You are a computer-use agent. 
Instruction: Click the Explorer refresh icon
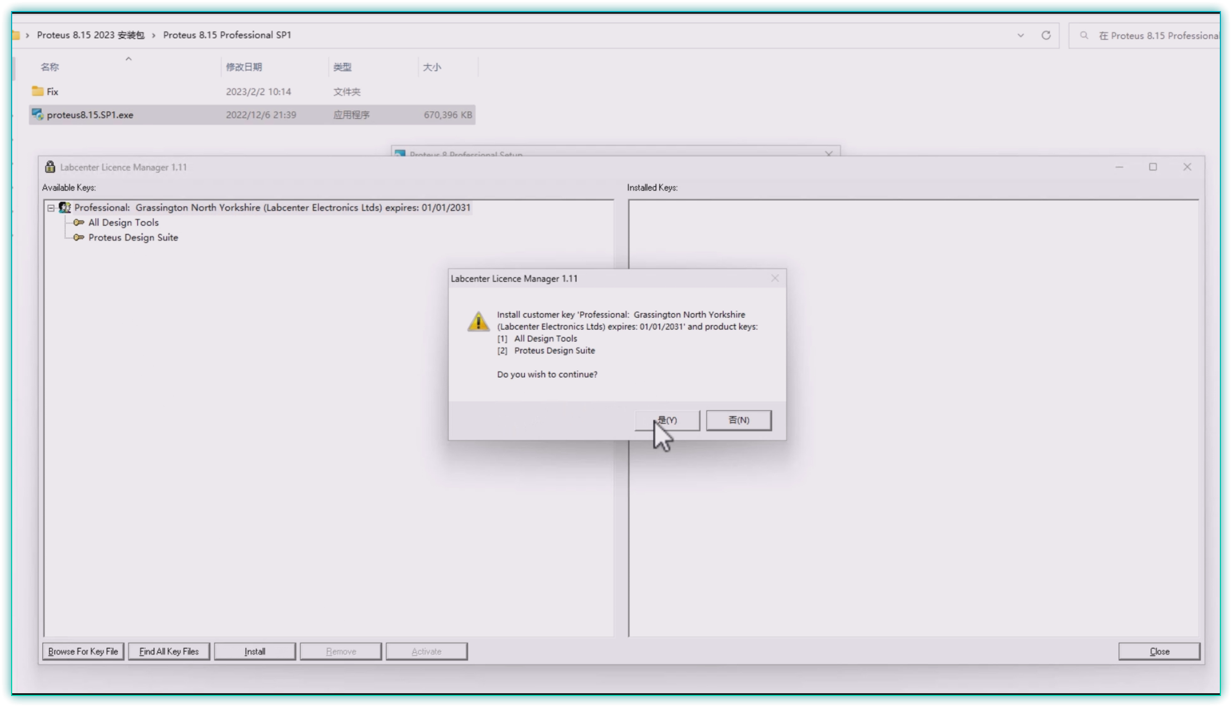point(1046,35)
